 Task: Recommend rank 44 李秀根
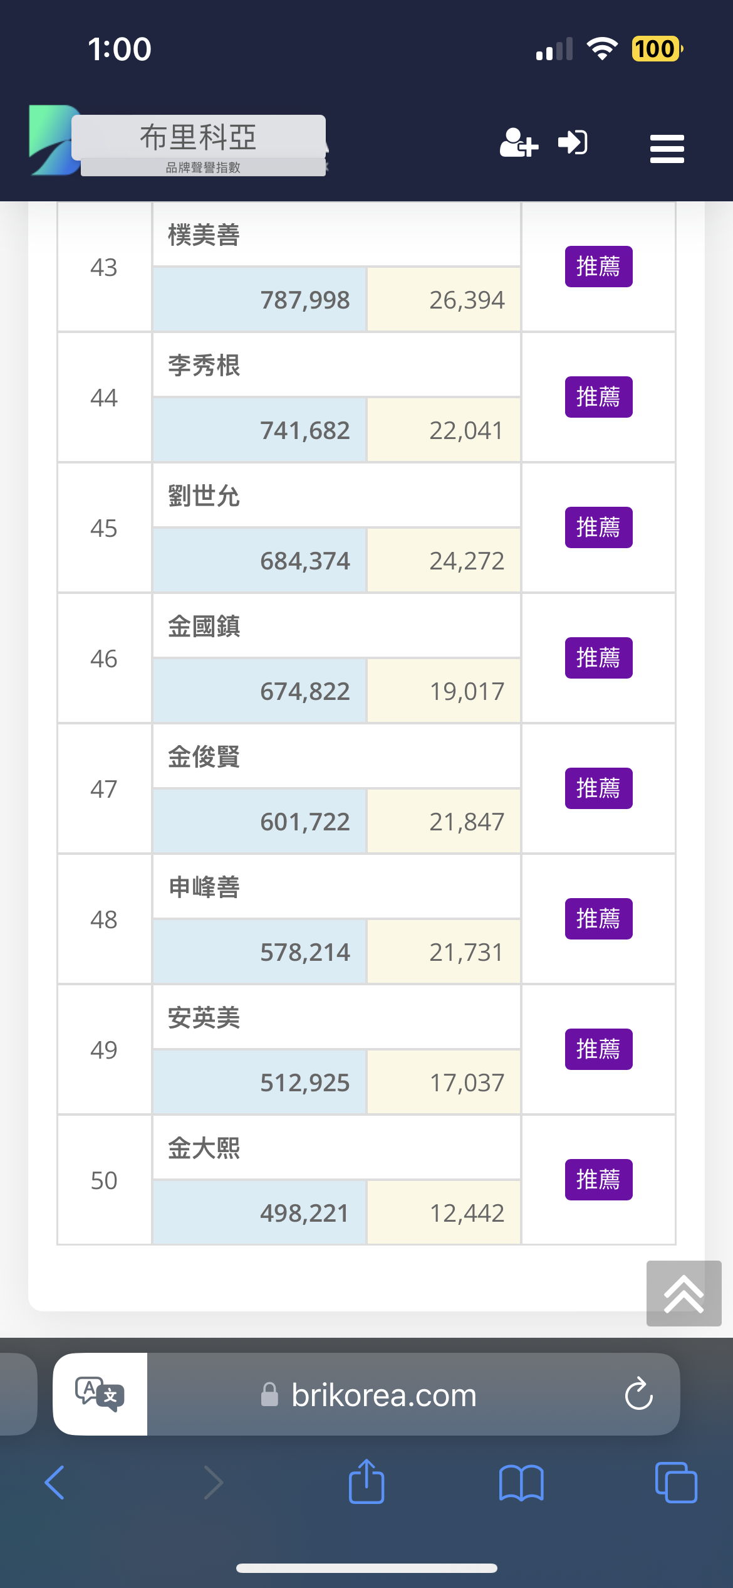point(598,397)
